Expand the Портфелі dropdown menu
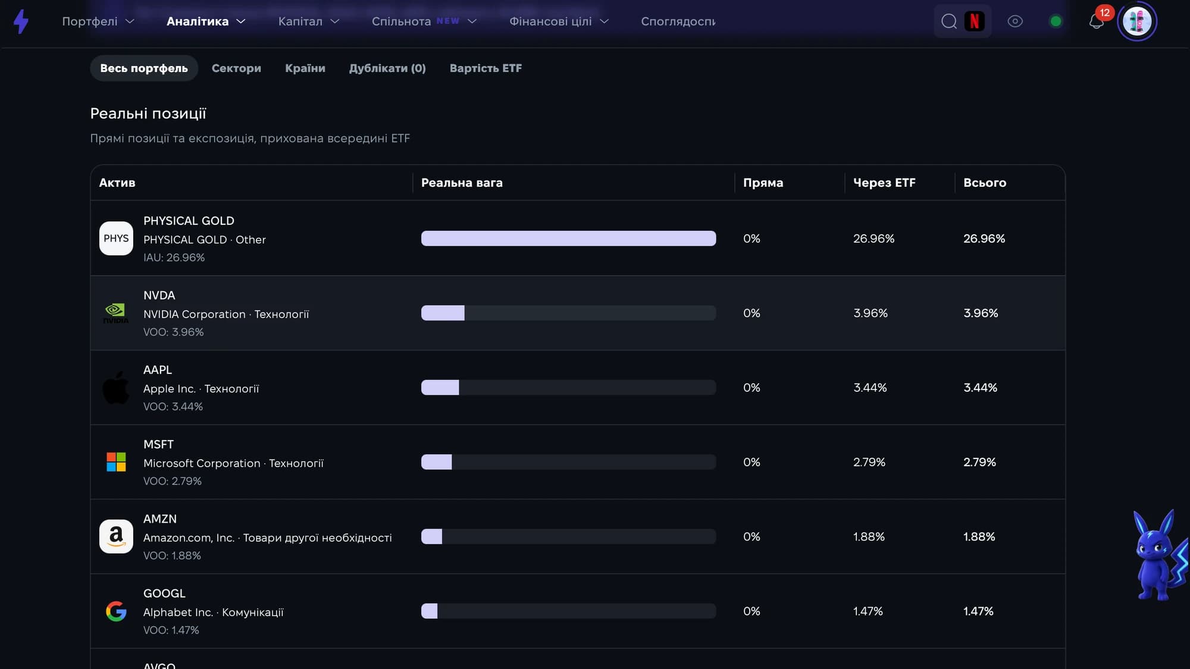1190x669 pixels. [x=98, y=21]
